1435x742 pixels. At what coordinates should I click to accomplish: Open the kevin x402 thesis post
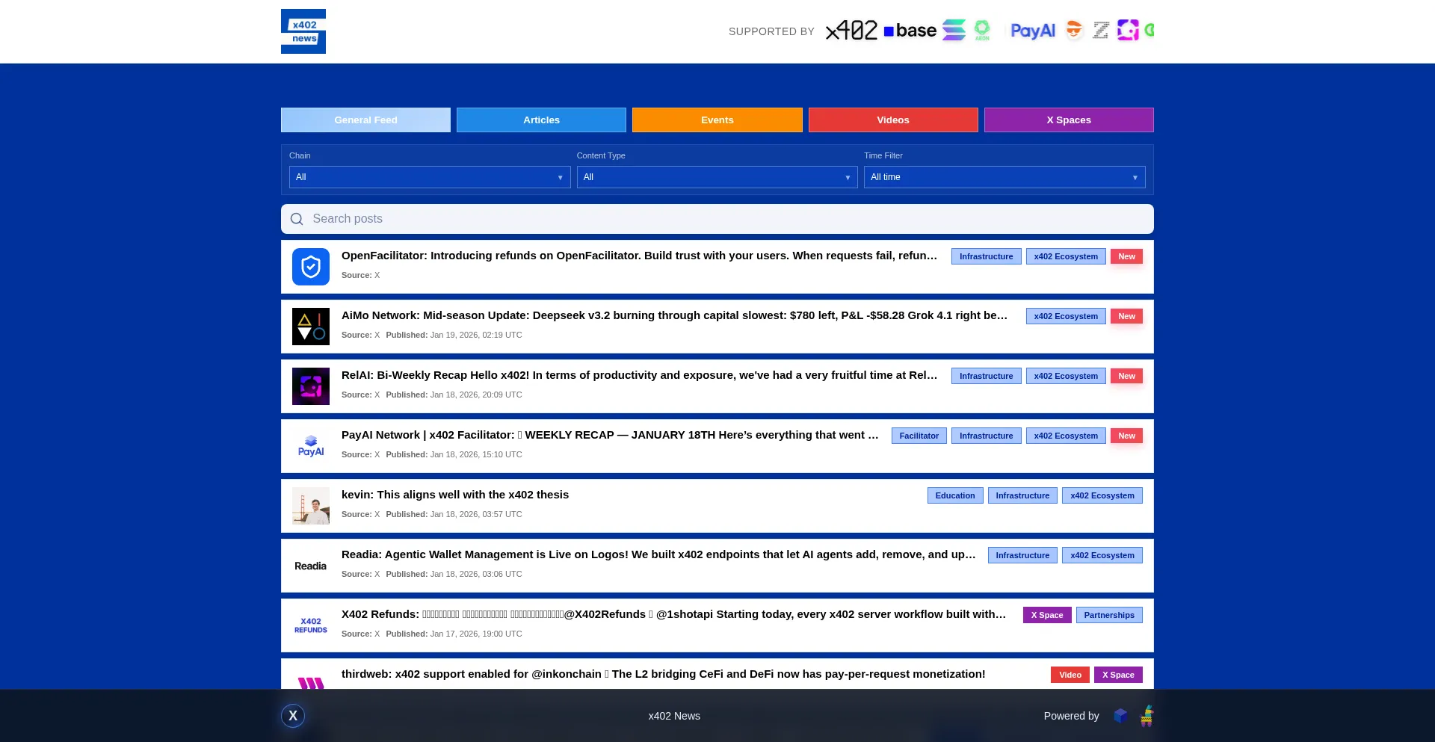click(454, 495)
